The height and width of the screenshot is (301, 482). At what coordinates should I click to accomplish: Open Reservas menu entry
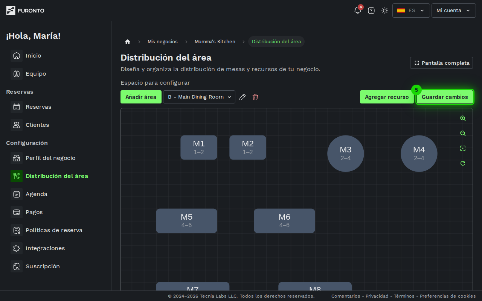[38, 107]
